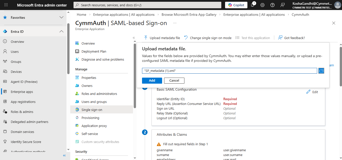This screenshot has width=342, height=160.
Task: Click the Provisioning menu icon
Action: click(77, 118)
